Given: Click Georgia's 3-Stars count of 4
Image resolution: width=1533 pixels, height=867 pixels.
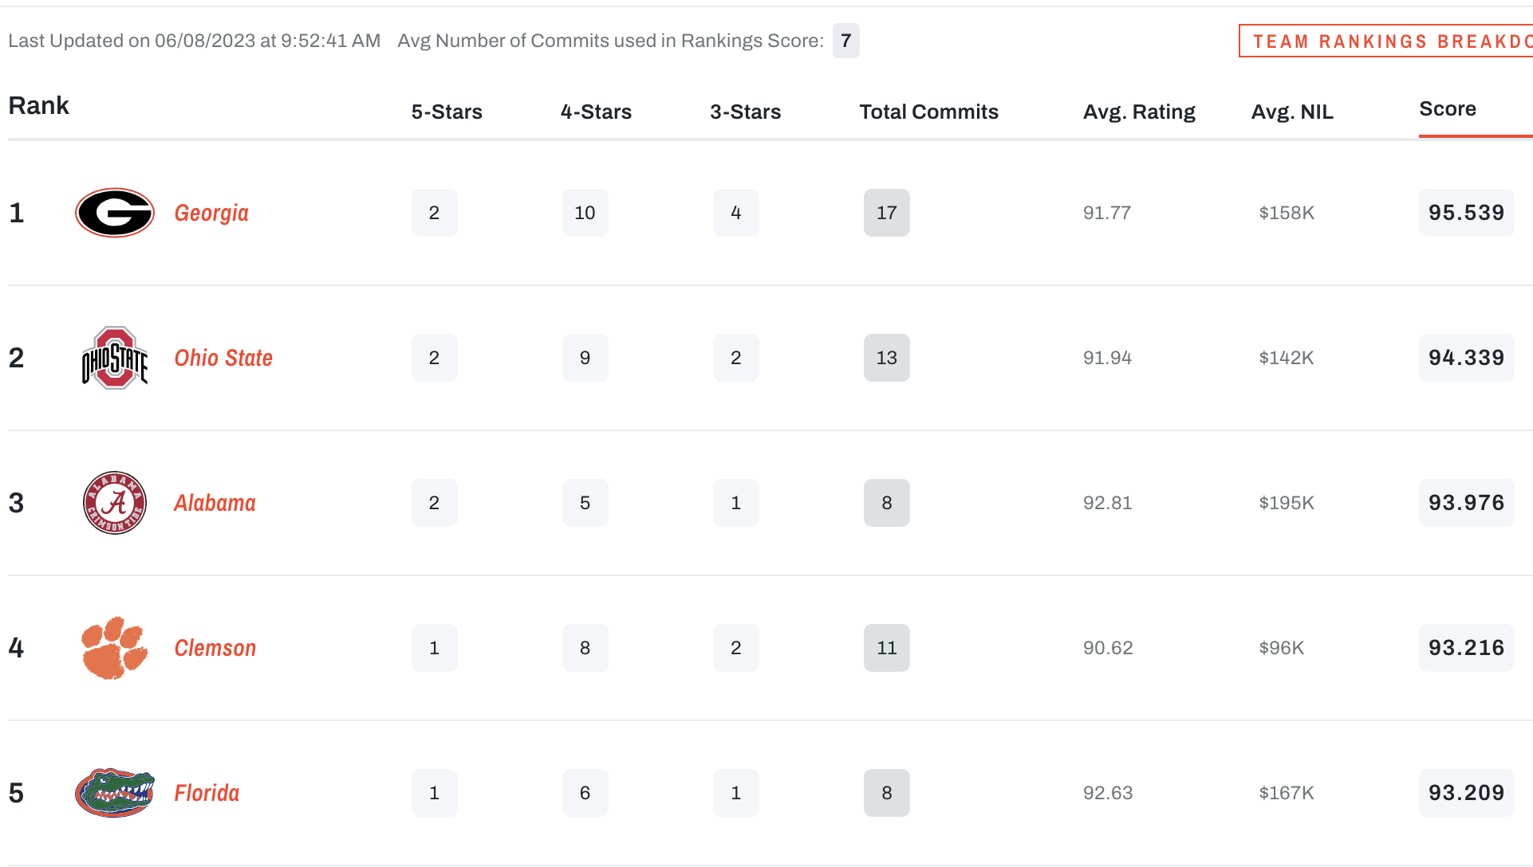Looking at the screenshot, I should [736, 213].
